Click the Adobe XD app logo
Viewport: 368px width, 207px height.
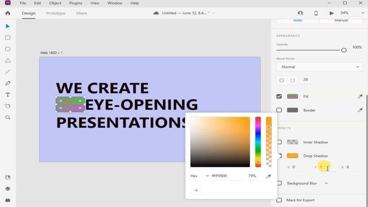[x=7, y=3]
